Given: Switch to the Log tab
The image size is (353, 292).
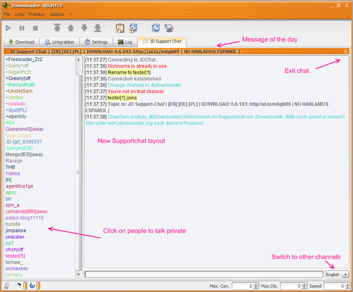Looking at the screenshot, I should click(x=125, y=42).
